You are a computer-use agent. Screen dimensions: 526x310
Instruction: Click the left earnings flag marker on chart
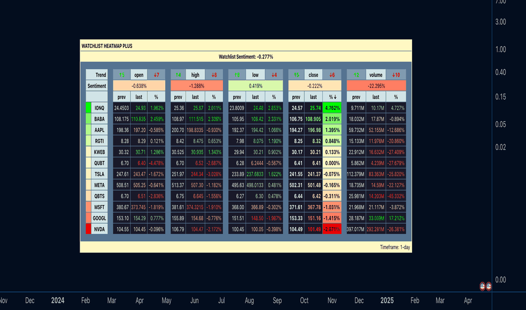[x=483, y=286]
